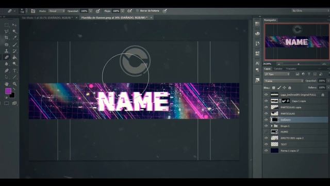
Task: Switch to the Canales tab
Action: coord(278,69)
